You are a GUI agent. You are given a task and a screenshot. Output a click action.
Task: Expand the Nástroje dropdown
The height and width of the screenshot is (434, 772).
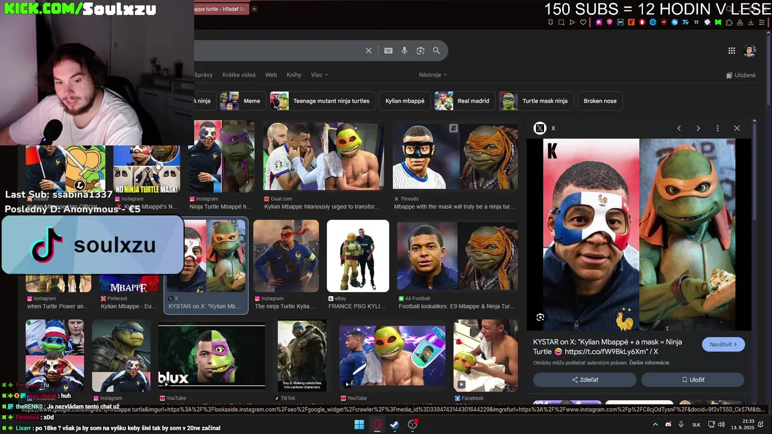point(432,75)
